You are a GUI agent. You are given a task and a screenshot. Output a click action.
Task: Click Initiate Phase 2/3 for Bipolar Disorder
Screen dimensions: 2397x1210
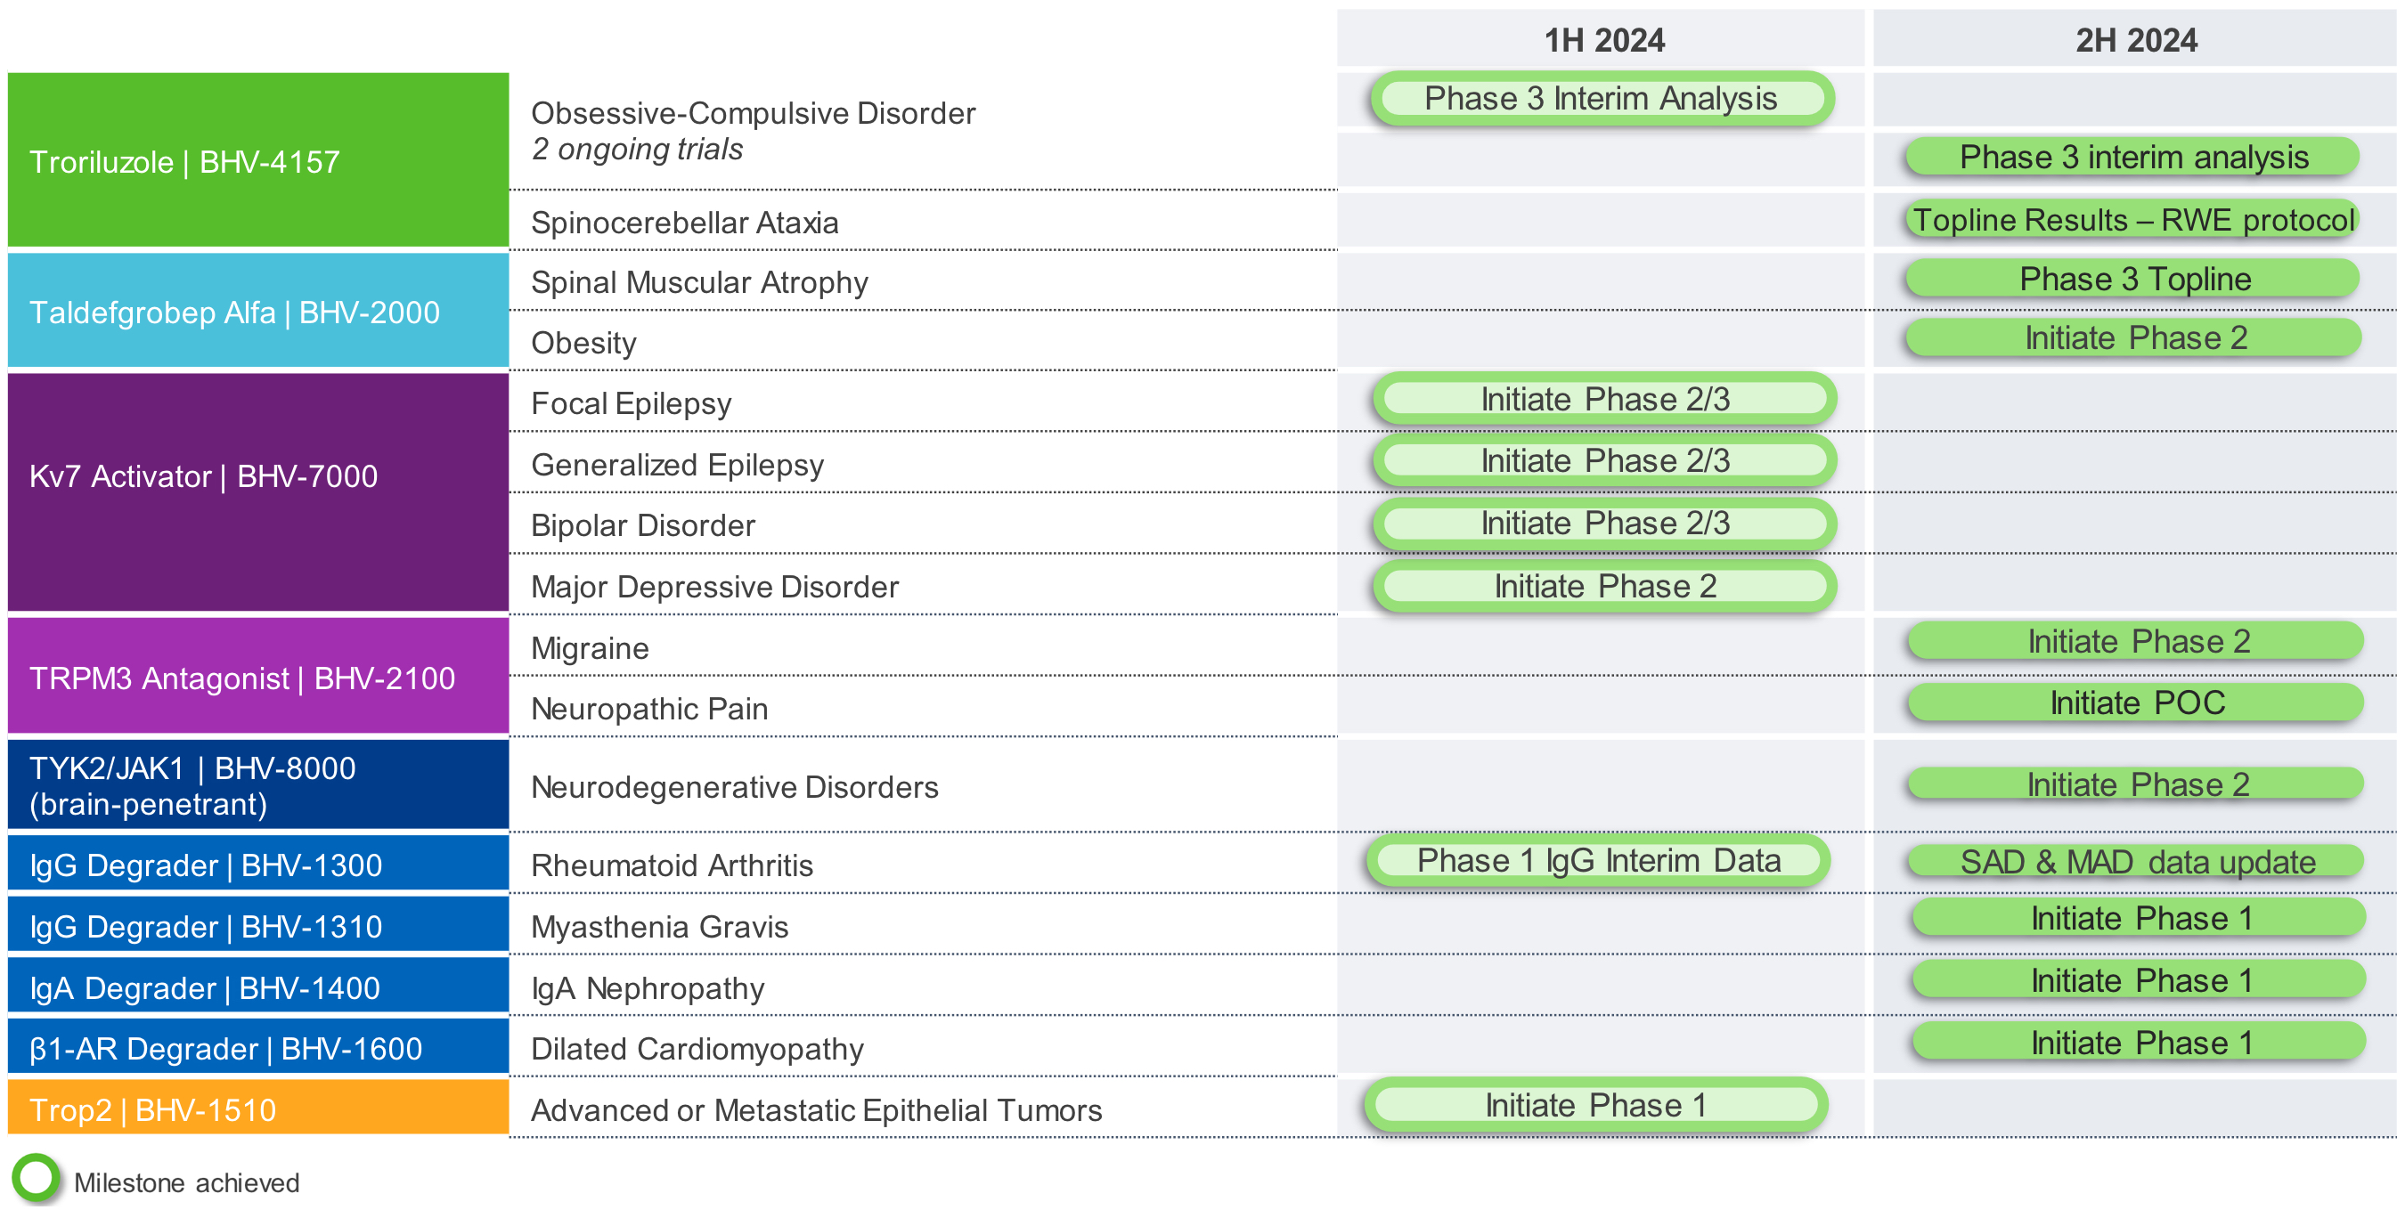pyautogui.click(x=1604, y=524)
